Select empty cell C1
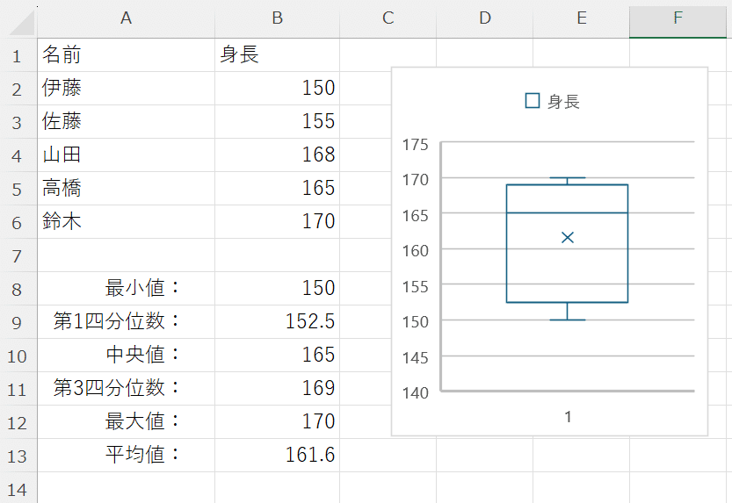The height and width of the screenshot is (503, 732). pyautogui.click(x=388, y=55)
